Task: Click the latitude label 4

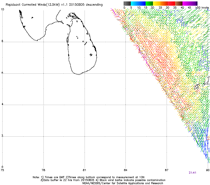Action: 2,104
